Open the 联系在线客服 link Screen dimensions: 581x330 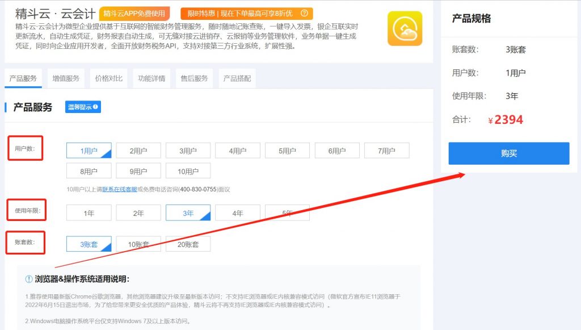[x=119, y=189]
